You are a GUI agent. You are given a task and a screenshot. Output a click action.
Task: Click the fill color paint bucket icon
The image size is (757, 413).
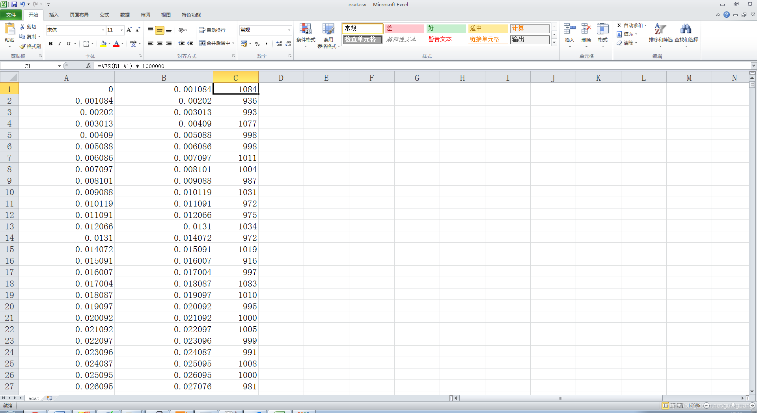(x=103, y=44)
